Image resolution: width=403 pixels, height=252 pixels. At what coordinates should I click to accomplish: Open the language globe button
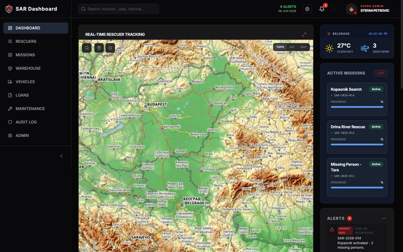[x=307, y=9]
